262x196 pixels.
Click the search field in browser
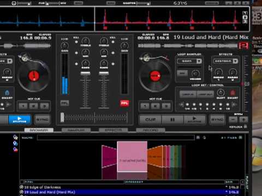click(116, 138)
